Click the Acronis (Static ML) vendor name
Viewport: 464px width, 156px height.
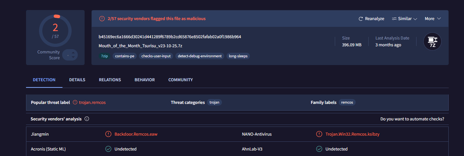[x=48, y=149]
